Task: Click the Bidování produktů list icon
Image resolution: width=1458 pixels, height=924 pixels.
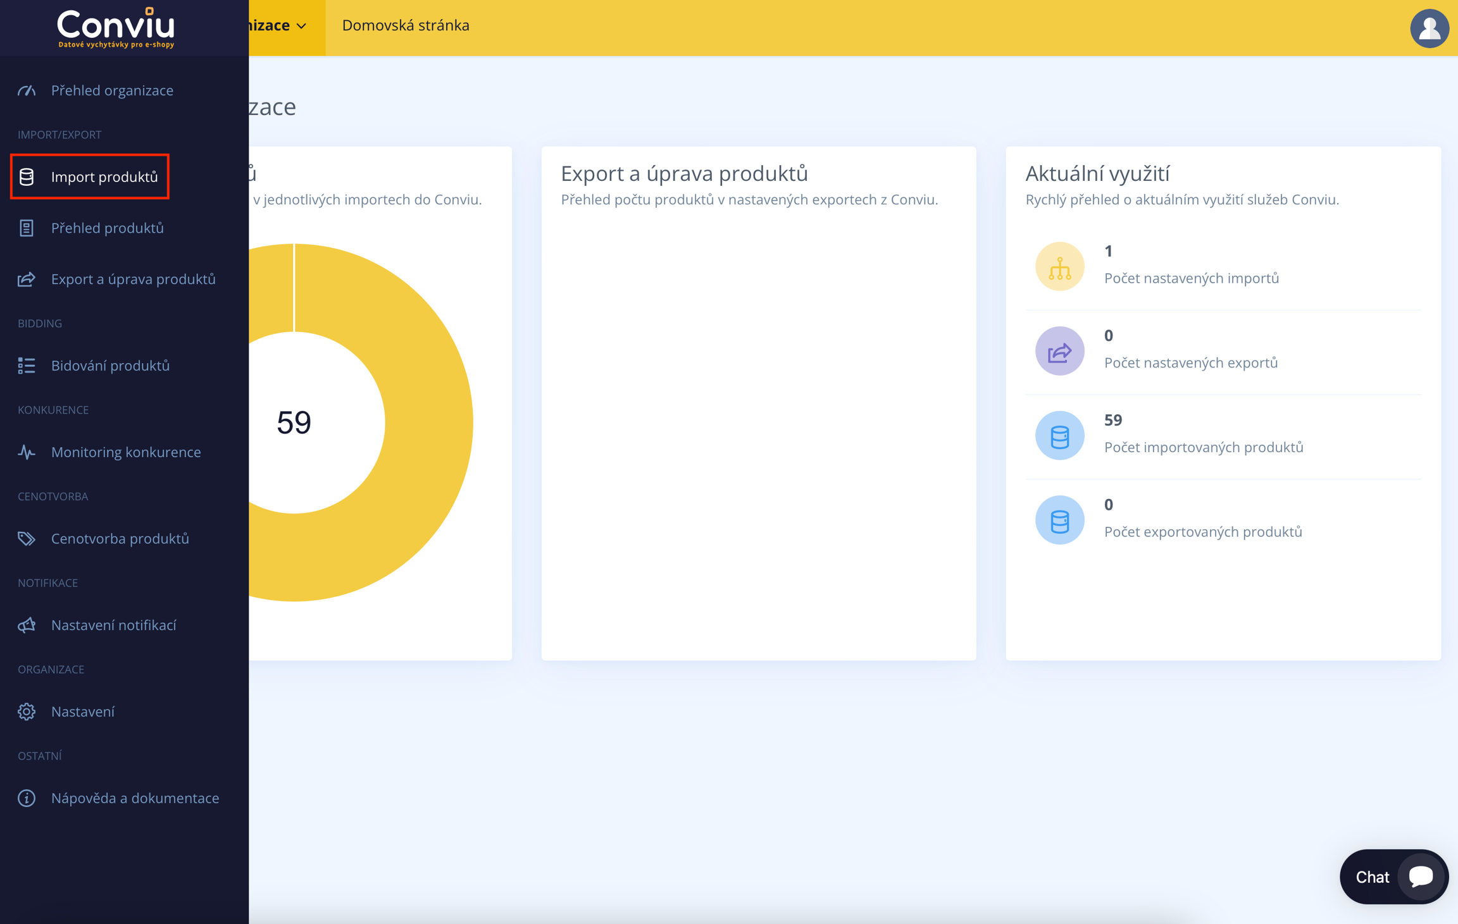Action: (27, 366)
